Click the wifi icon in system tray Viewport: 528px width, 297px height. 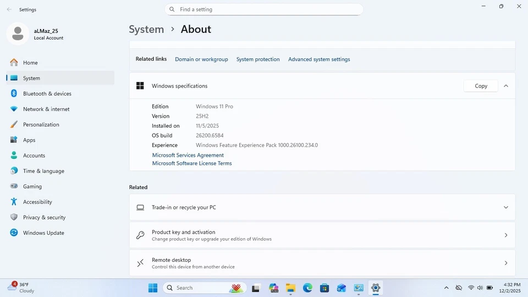pyautogui.click(x=471, y=288)
